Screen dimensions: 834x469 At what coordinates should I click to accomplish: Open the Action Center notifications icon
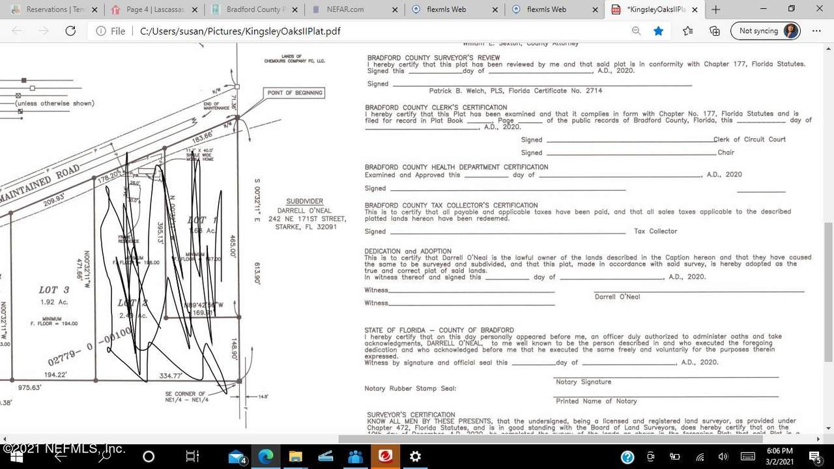[x=815, y=457]
